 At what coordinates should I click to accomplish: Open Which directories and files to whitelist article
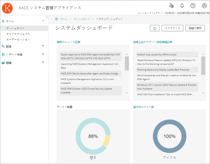coord(167,77)
